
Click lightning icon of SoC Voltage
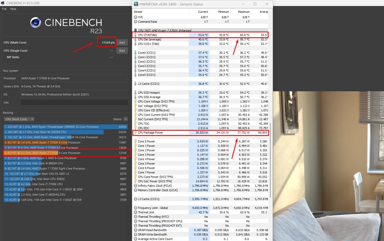pyautogui.click(x=136, y=106)
